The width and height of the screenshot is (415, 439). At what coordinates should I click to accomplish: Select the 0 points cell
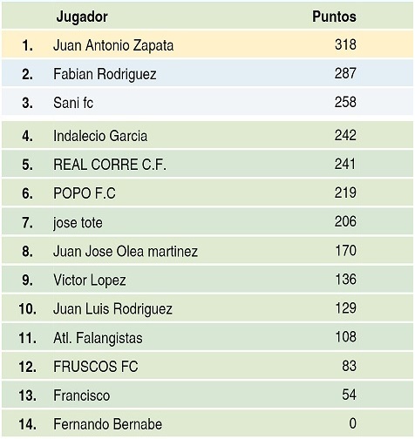[352, 423]
